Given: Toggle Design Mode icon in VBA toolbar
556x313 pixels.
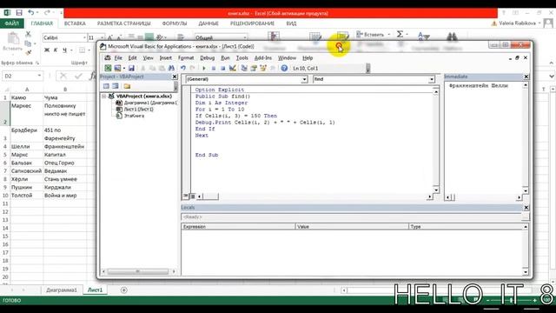Looking at the screenshot, I should pos(233,68).
